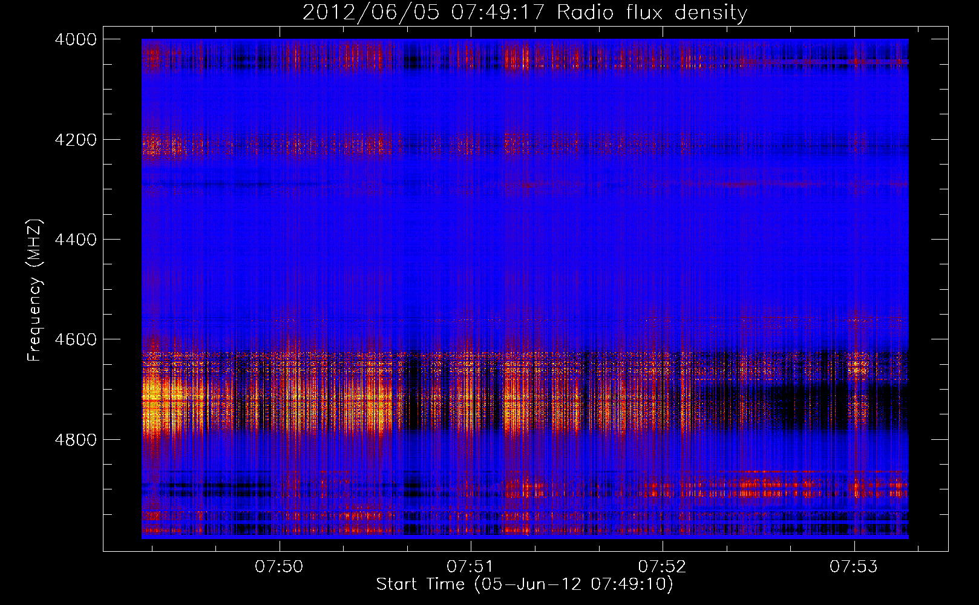The image size is (979, 605).
Task: Click the 07:52 time tick label
Action: (x=663, y=566)
